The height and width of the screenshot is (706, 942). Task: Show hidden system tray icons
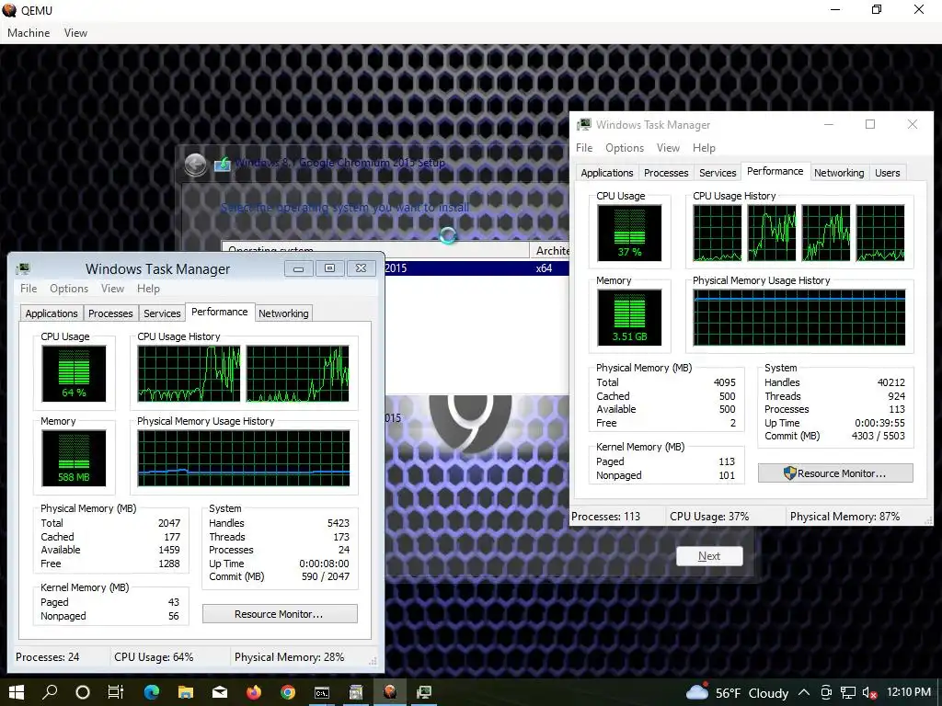point(804,693)
